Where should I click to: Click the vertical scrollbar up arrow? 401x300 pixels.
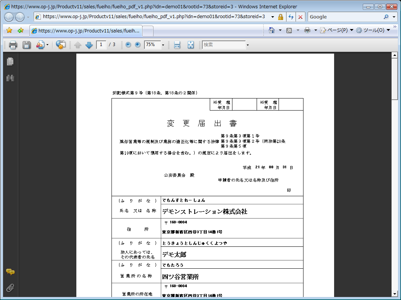395,55
